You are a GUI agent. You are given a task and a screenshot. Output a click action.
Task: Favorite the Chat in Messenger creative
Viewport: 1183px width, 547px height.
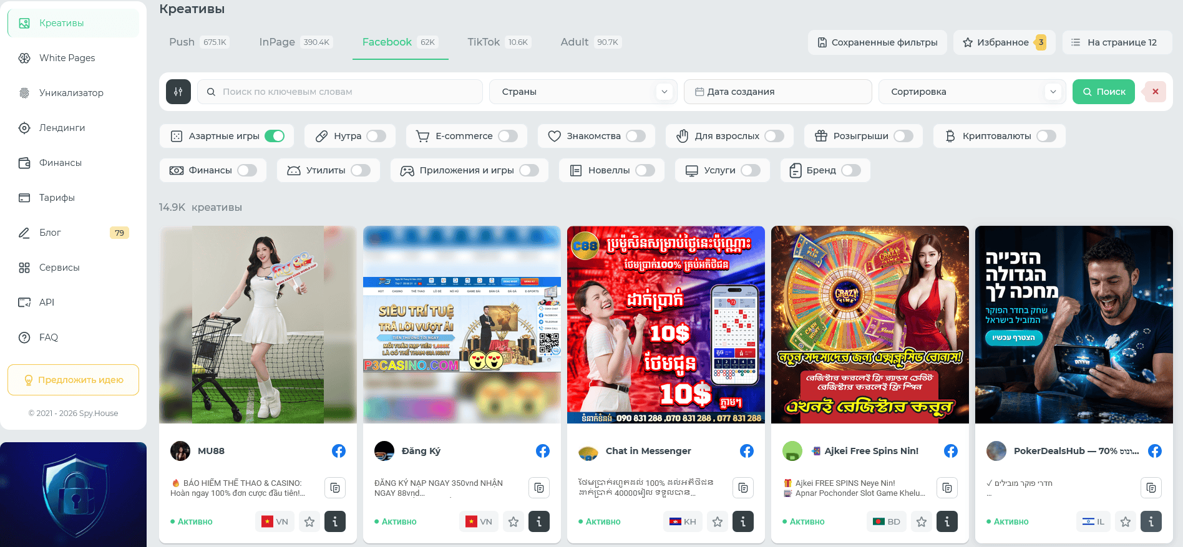coord(718,521)
